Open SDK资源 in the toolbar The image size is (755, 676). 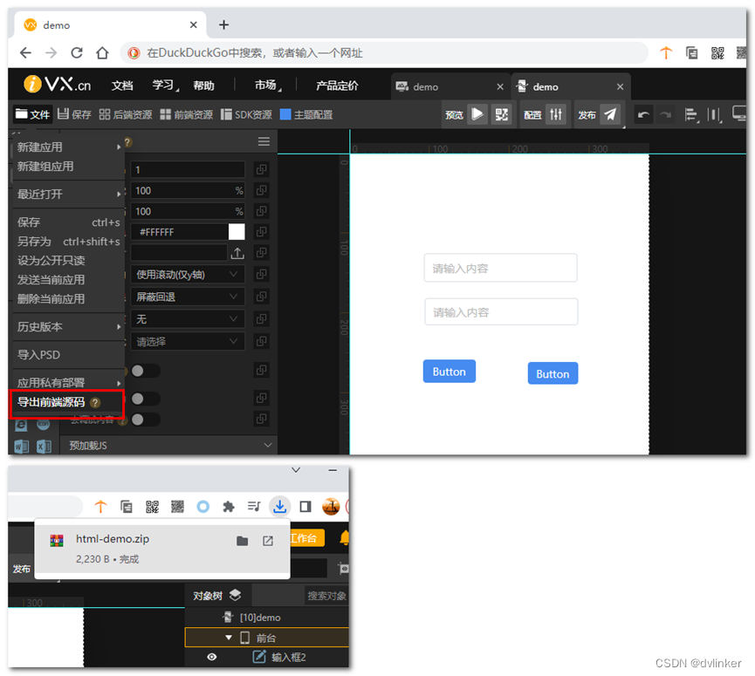pos(246,114)
